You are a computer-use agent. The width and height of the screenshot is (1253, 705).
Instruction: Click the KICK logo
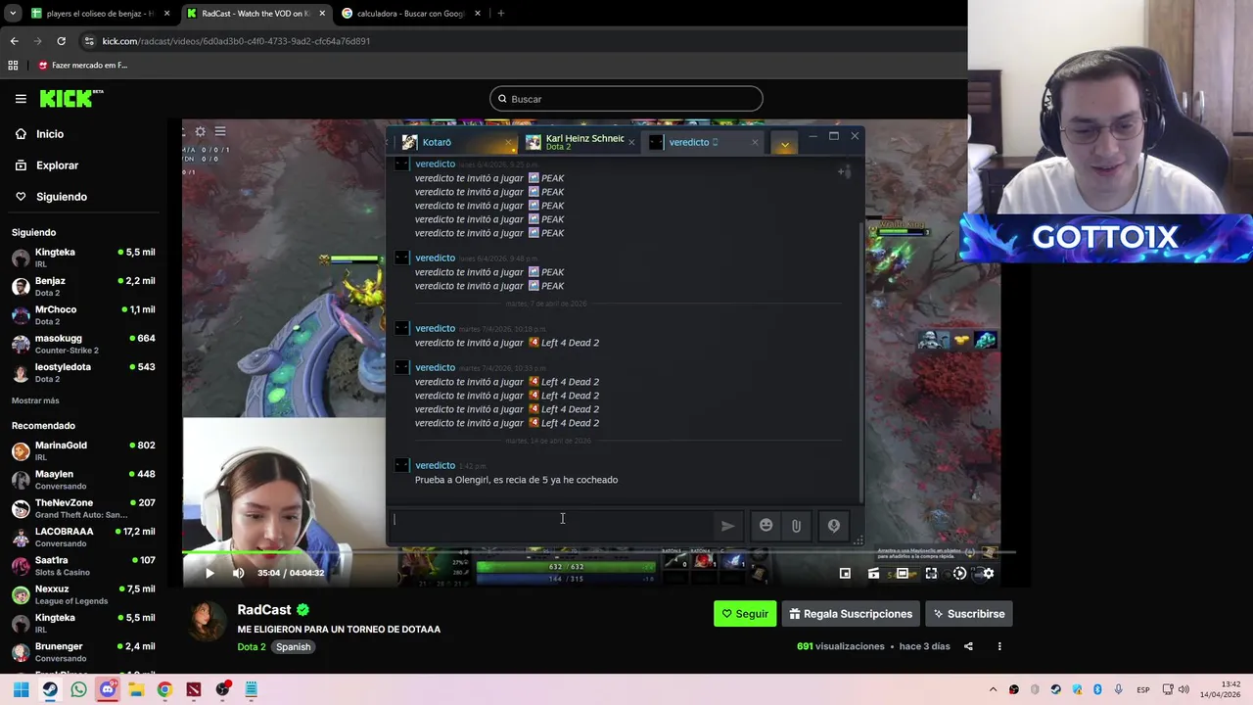[70, 98]
